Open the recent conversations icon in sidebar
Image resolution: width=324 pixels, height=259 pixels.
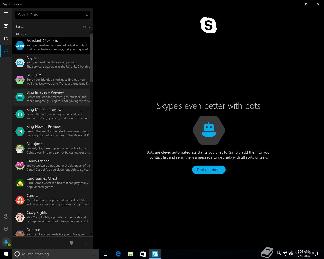click(x=6, y=26)
